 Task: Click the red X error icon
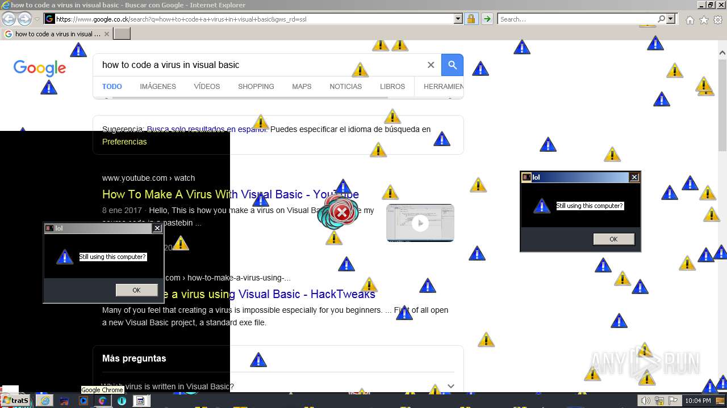click(341, 213)
